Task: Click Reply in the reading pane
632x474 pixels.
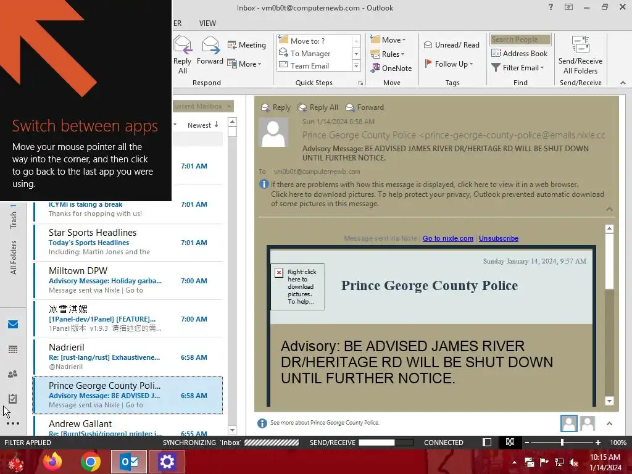Action: [x=276, y=107]
